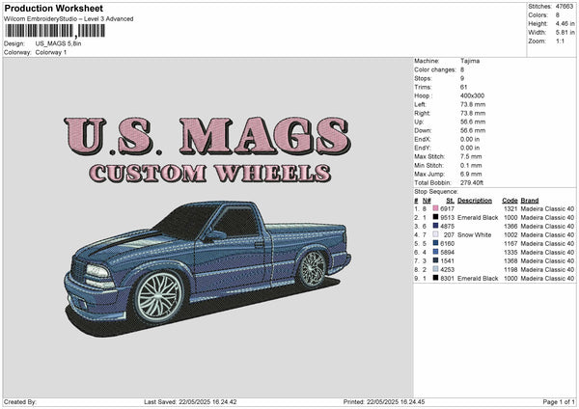
Task: Click the black swatch beside 8301 stitches
Action: pyautogui.click(x=435, y=279)
